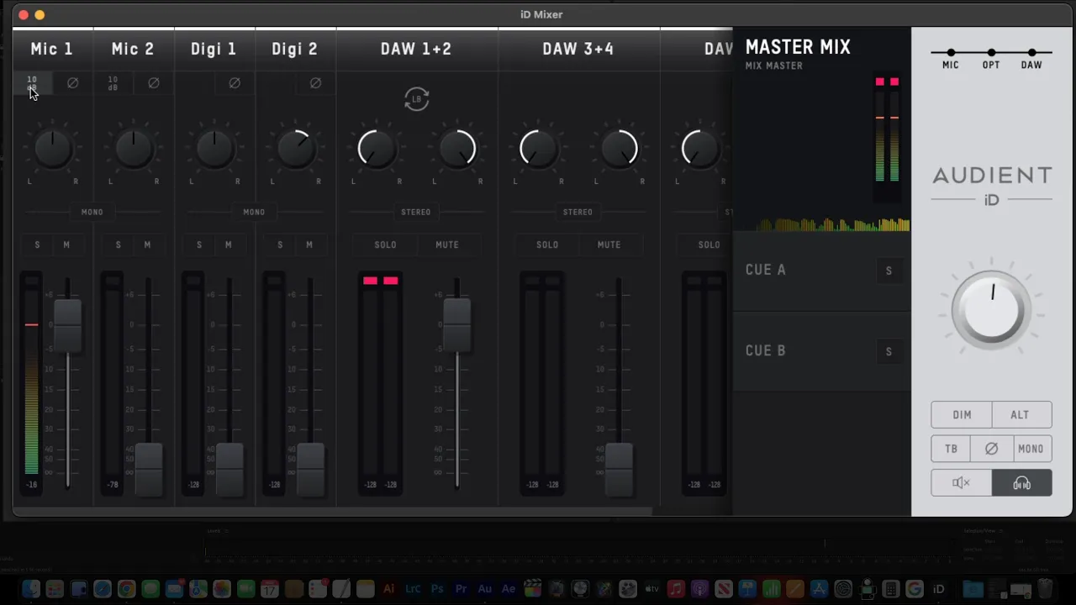Click SOLO on DAW 3+4

click(x=547, y=245)
